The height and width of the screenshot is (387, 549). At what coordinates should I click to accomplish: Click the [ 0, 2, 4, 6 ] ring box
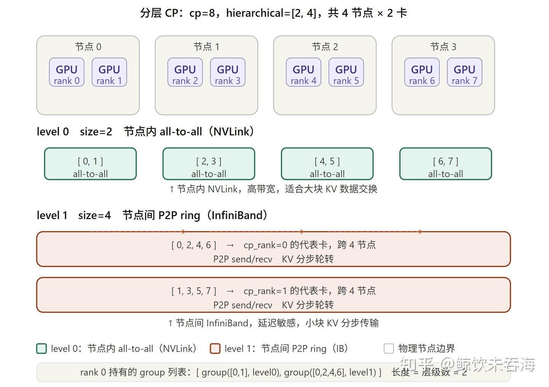273,249
